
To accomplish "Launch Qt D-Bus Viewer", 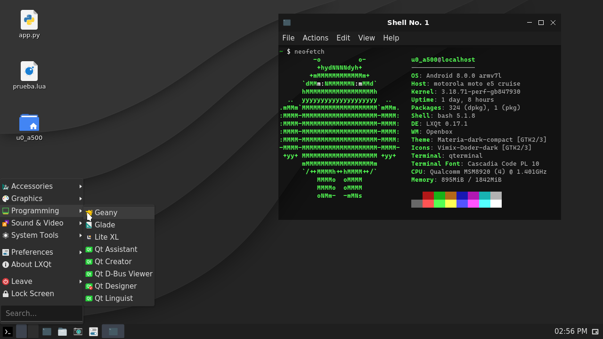I will [123, 274].
